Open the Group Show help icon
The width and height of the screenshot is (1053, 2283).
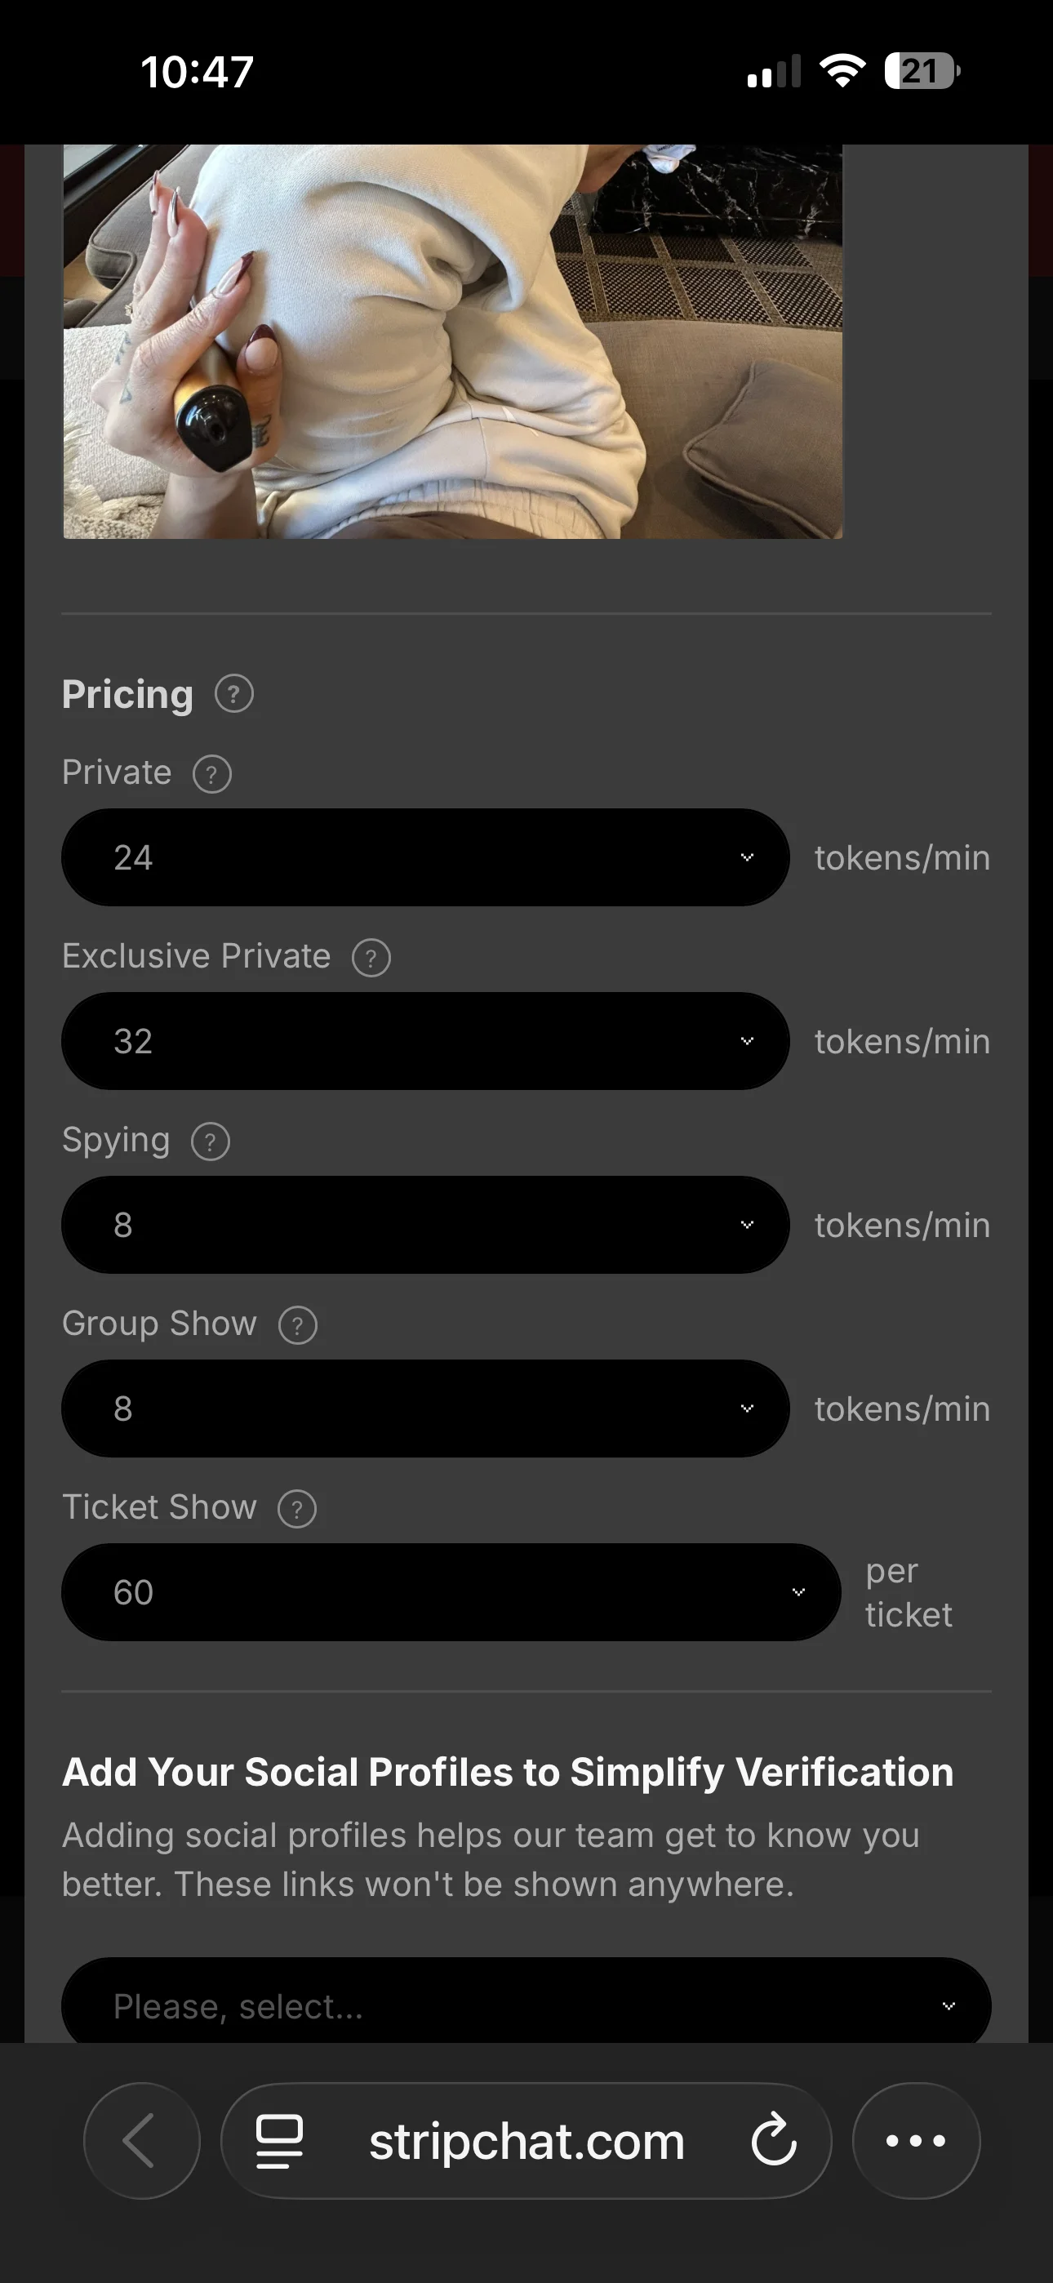298,1325
